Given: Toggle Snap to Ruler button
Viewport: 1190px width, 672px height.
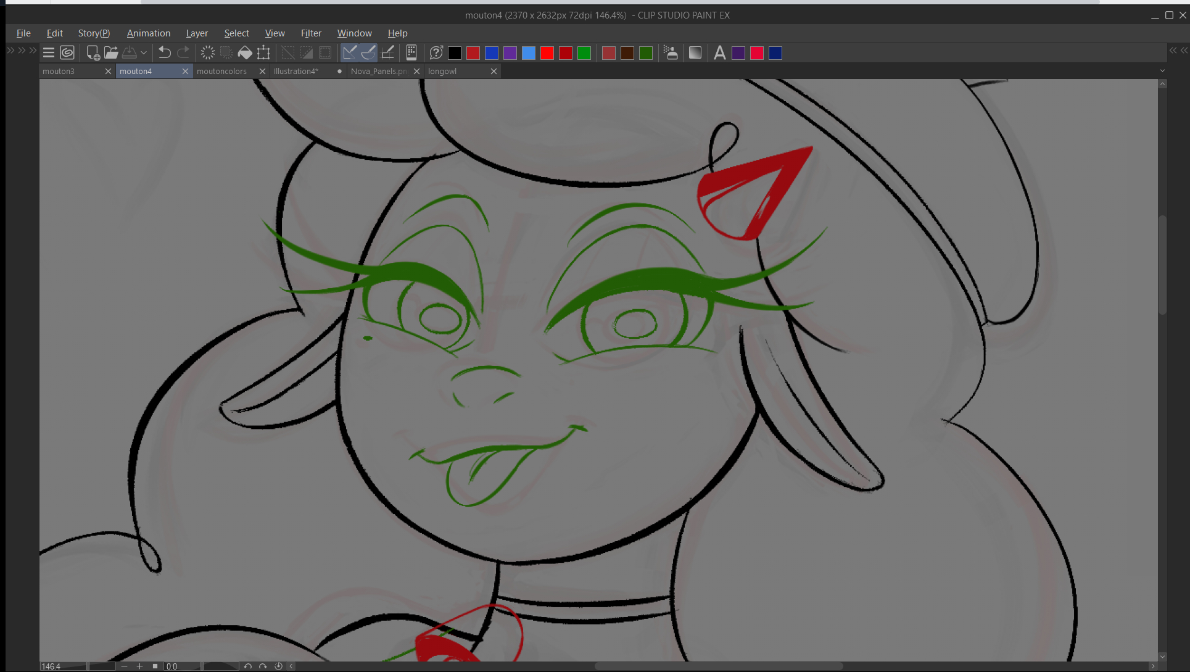Looking at the screenshot, I should [x=350, y=53].
